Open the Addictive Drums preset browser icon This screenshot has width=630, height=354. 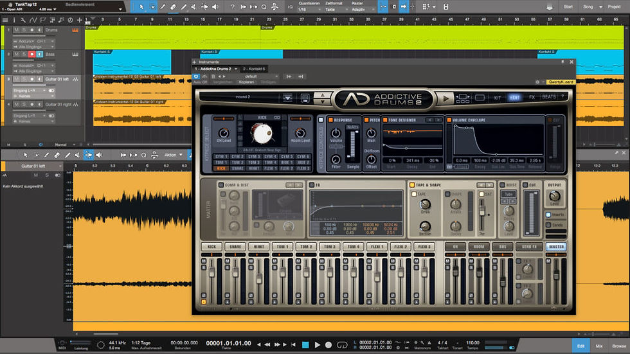point(288,98)
